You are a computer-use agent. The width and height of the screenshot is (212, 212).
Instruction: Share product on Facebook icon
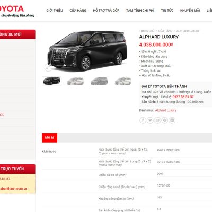[x=143, y=120]
